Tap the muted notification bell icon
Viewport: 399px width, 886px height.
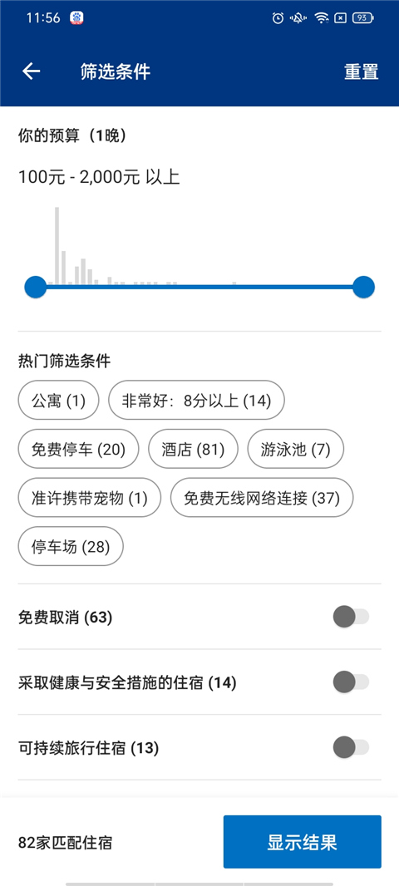298,18
